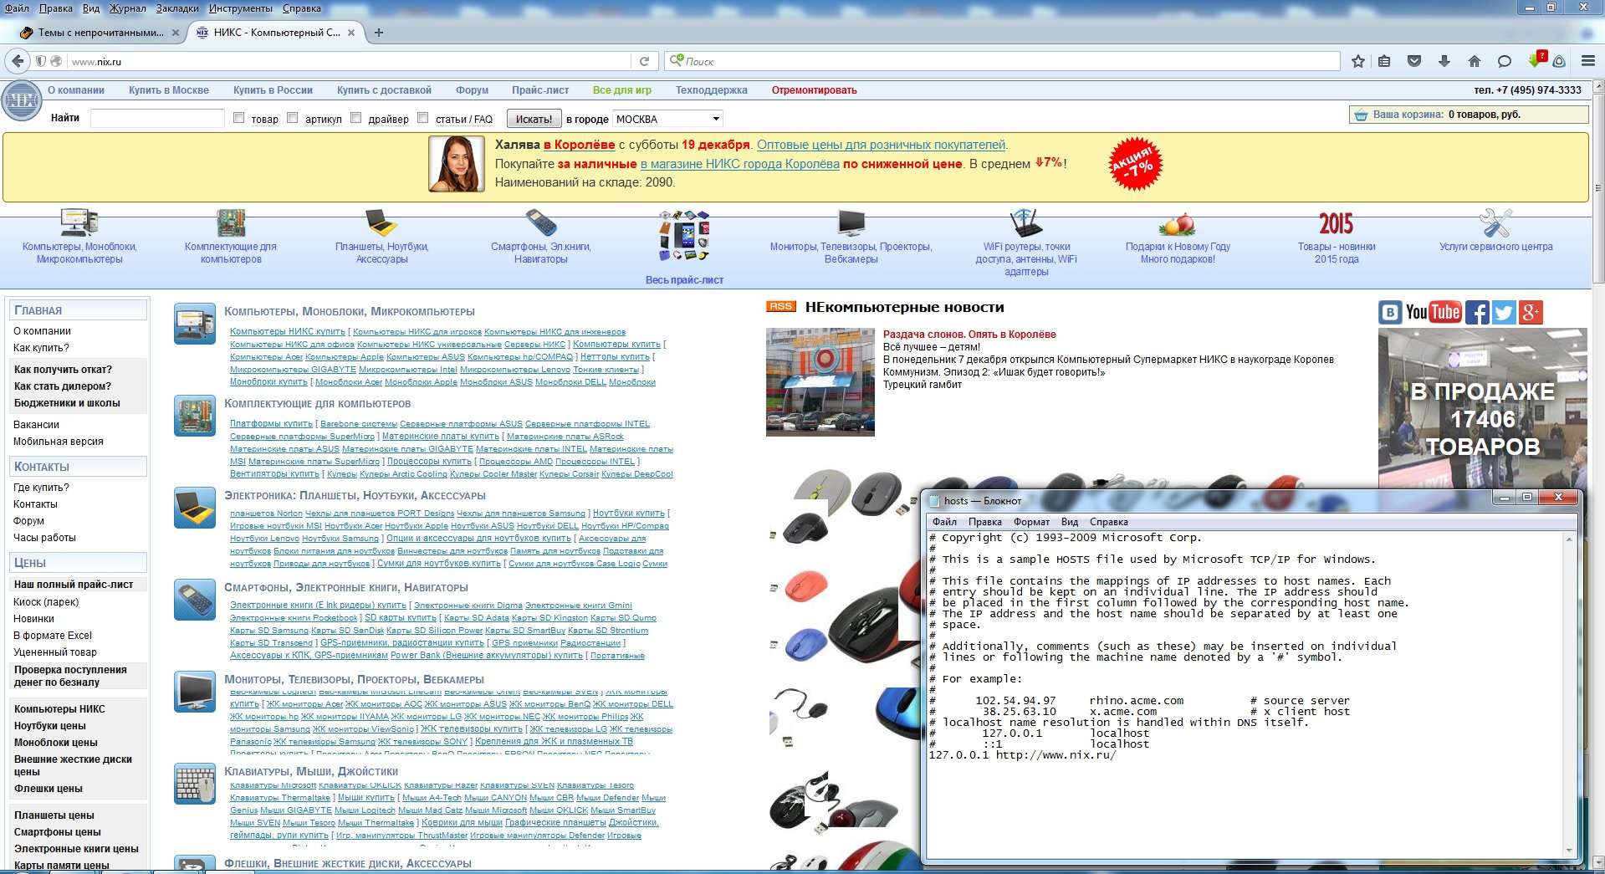This screenshot has width=1605, height=874.
Task: Click the address bar showing www.nix.ru
Action: point(350,61)
